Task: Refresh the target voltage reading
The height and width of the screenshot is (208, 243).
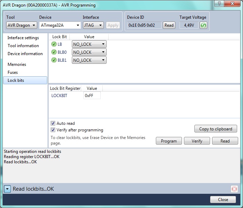Action: point(203,25)
